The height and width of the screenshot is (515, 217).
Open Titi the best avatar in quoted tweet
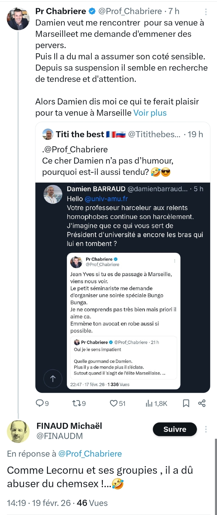(48, 134)
